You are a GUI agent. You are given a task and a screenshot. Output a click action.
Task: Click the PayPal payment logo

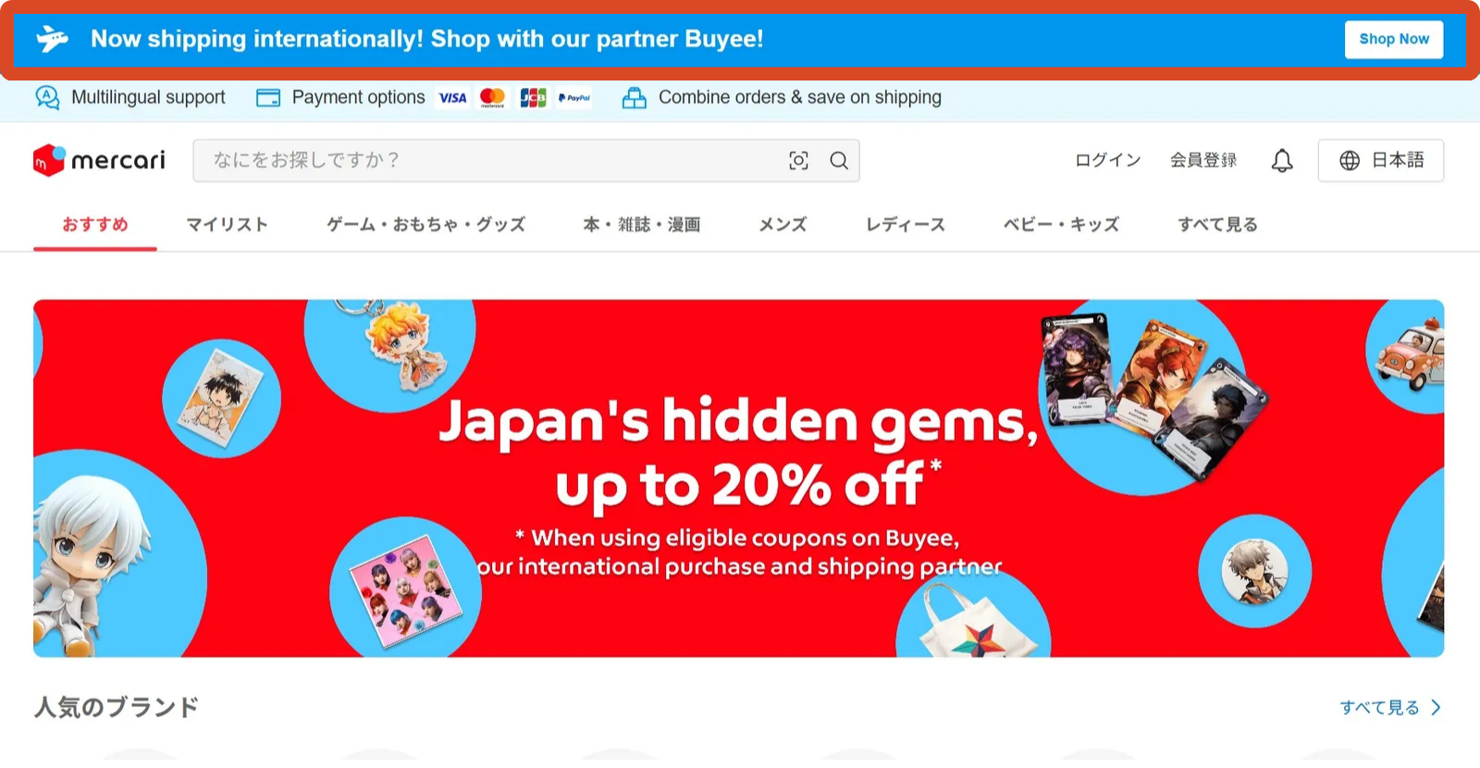[574, 97]
